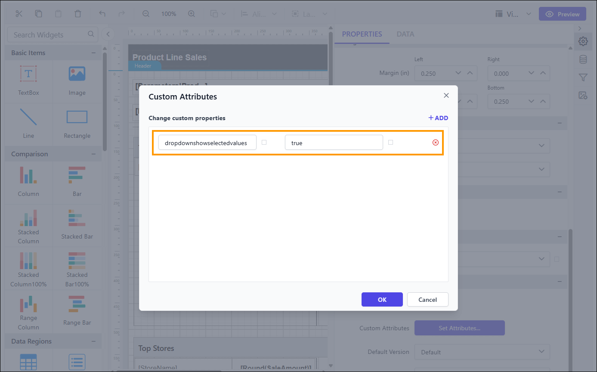
Task: Click the Undo icon
Action: click(x=102, y=13)
